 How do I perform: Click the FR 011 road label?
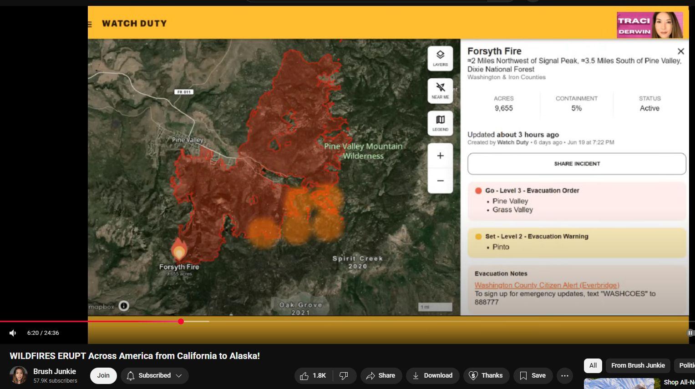click(184, 92)
